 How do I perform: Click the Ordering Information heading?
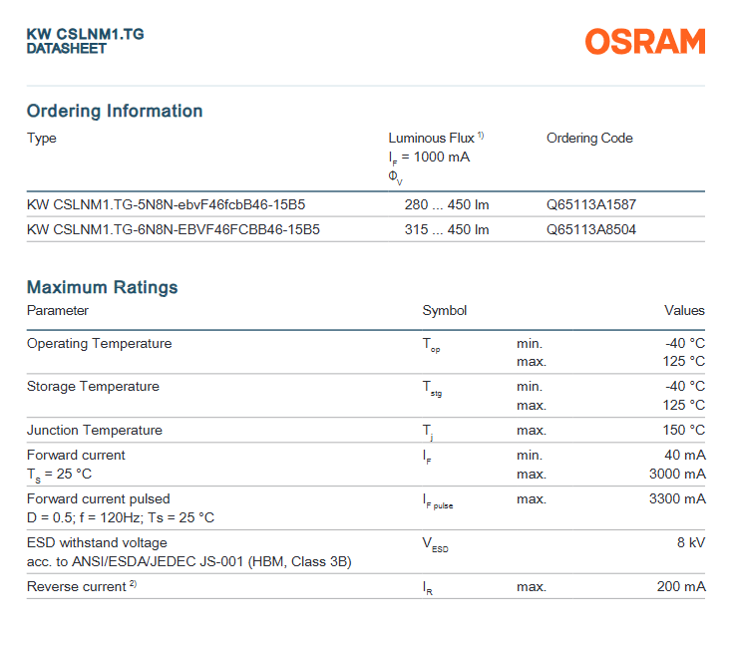coord(115,111)
